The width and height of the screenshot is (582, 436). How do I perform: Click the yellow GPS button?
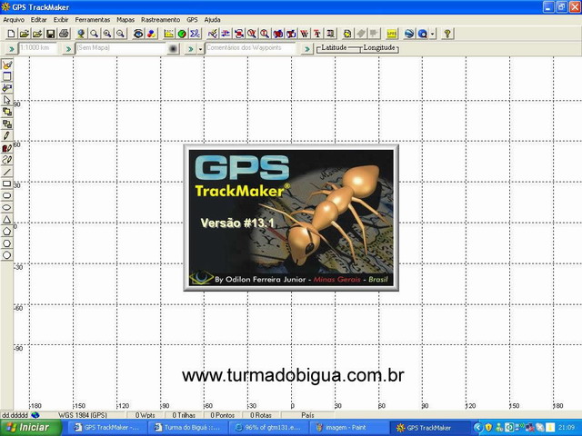(x=392, y=34)
